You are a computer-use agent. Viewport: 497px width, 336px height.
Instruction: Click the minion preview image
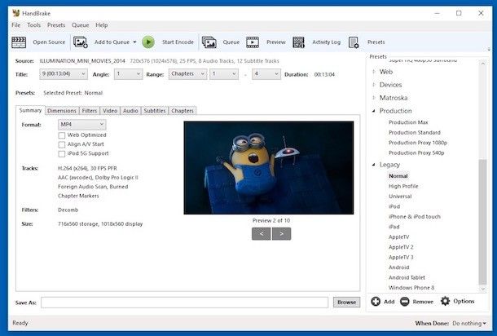(x=269, y=167)
